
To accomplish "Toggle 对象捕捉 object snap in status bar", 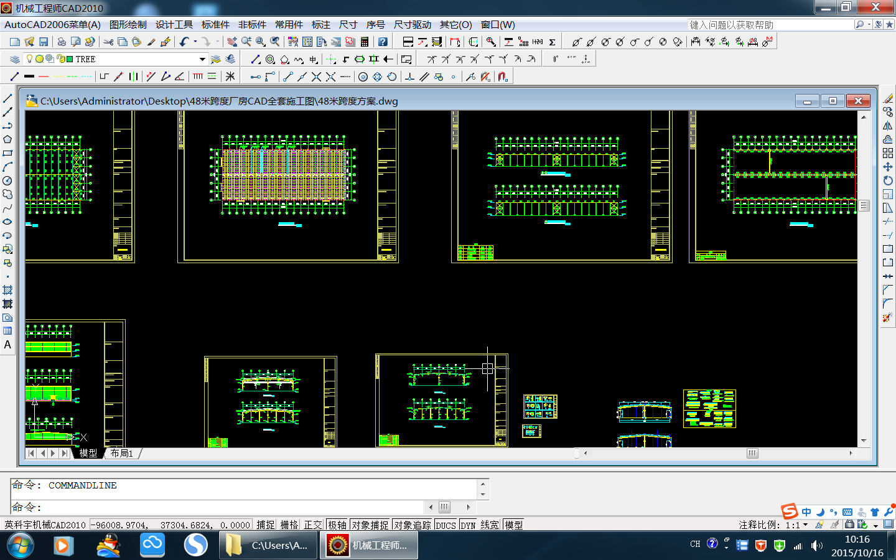I will pyautogui.click(x=370, y=525).
